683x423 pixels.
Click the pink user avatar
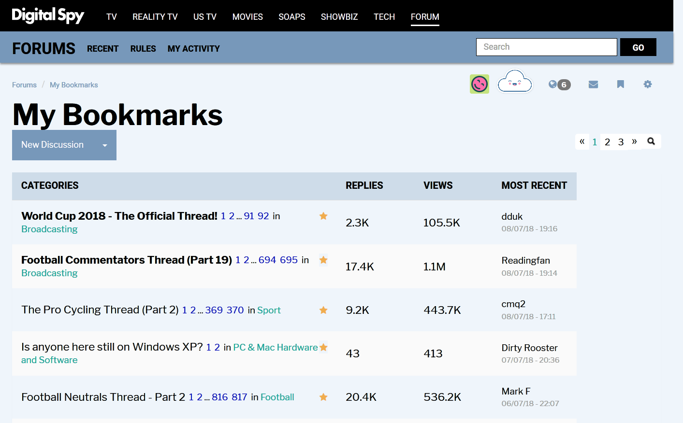tap(479, 84)
